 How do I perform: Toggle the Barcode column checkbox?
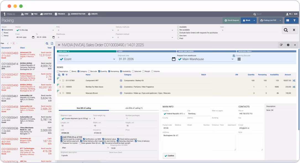point(89,71)
